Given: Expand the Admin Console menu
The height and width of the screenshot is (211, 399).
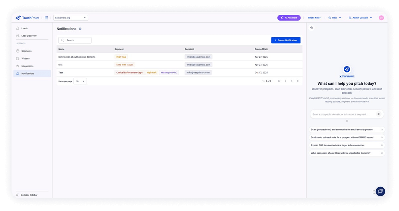Looking at the screenshot, I should click(360, 18).
